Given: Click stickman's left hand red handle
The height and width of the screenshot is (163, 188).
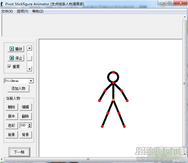Looking at the screenshot, I should tap(99, 101).
